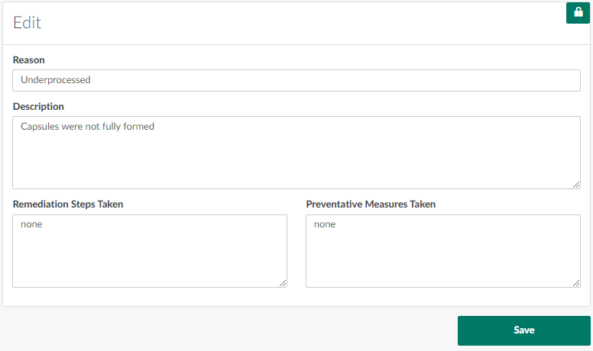This screenshot has width=593, height=351.
Task: Focus the Reason input field
Action: 296,80
